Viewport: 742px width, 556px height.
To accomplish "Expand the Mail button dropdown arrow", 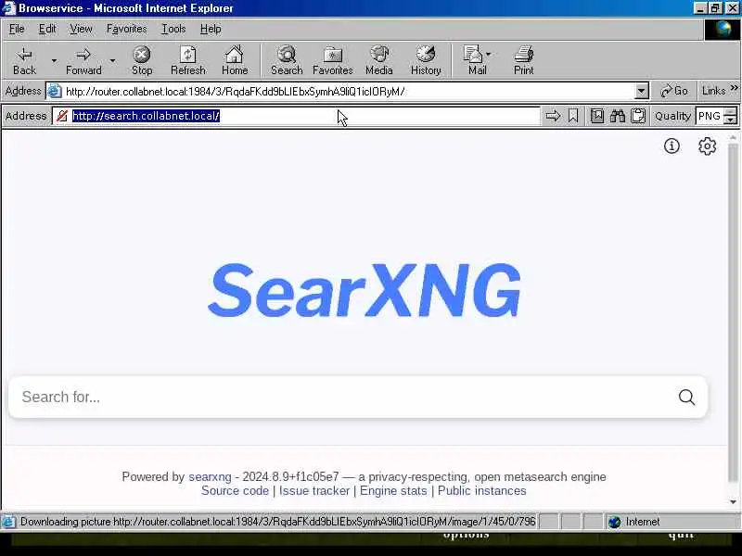I will pos(489,54).
